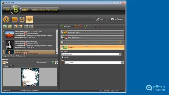Uncheck the 2008-03-14-1359265.bmp image checkbox
The image size is (169, 95).
(x=4, y=32)
